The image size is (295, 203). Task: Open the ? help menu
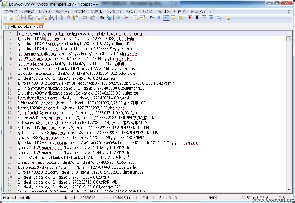(x=210, y=11)
